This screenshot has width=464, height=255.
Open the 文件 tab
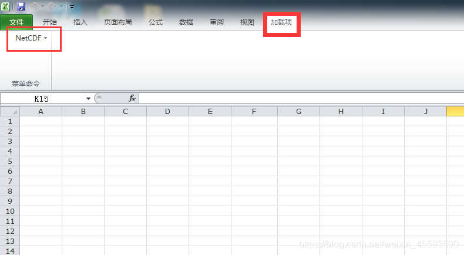click(16, 22)
